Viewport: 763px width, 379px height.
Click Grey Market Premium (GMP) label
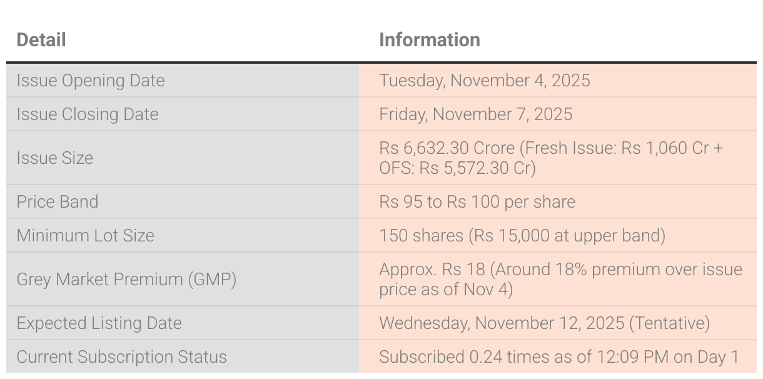coord(126,280)
